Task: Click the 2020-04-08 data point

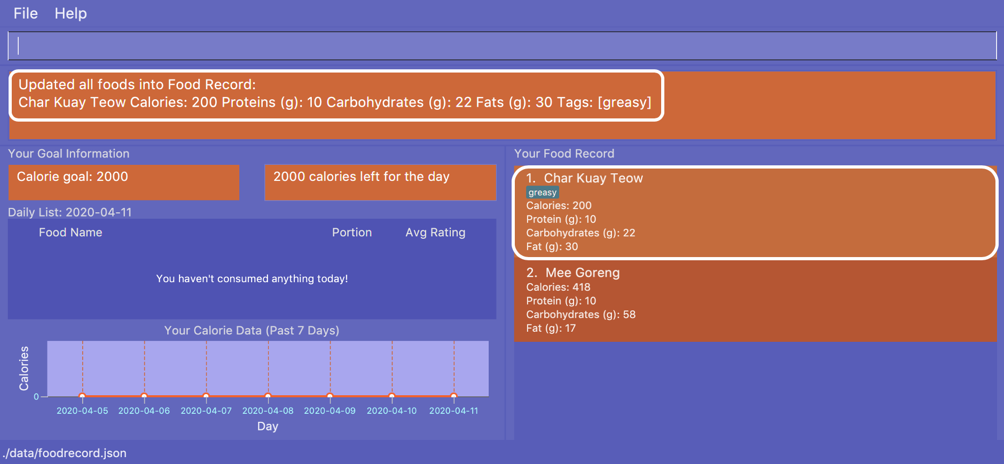Action: coord(268,396)
